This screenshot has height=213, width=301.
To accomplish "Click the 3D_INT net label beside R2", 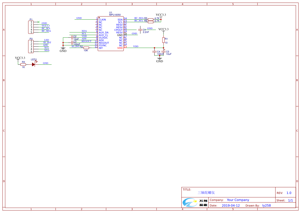I will [75, 46].
